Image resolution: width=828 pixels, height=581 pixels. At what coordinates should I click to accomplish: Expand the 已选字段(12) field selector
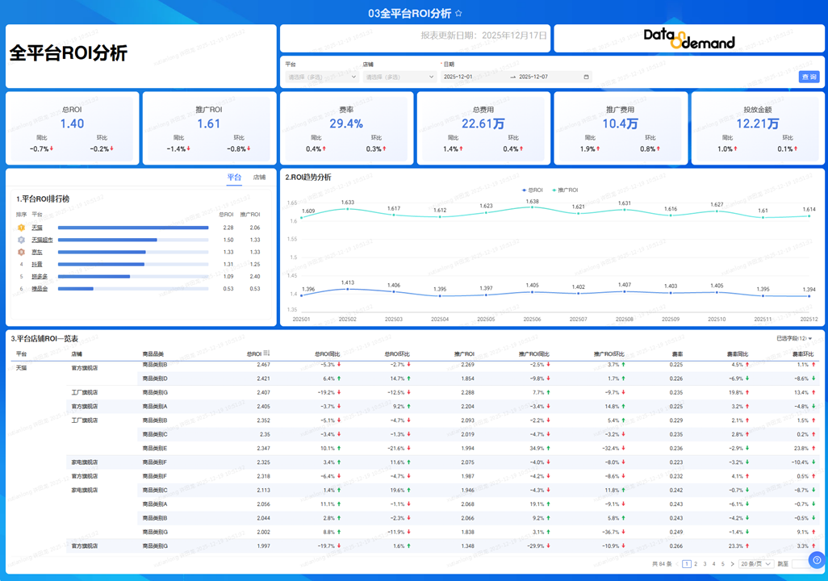(794, 338)
